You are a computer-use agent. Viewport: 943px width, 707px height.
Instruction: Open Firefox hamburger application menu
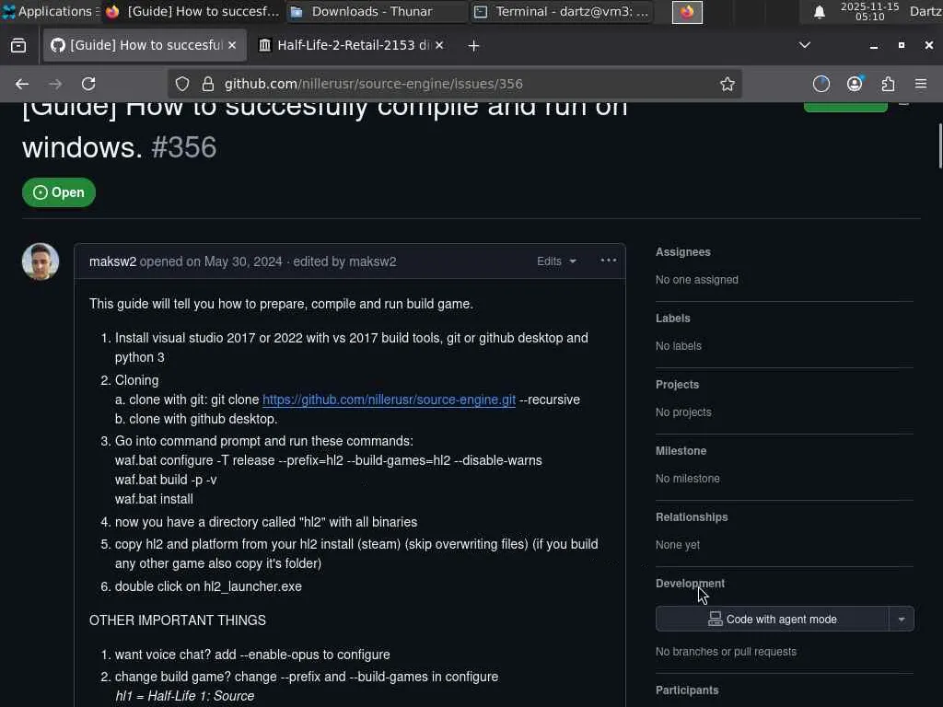[x=921, y=84]
